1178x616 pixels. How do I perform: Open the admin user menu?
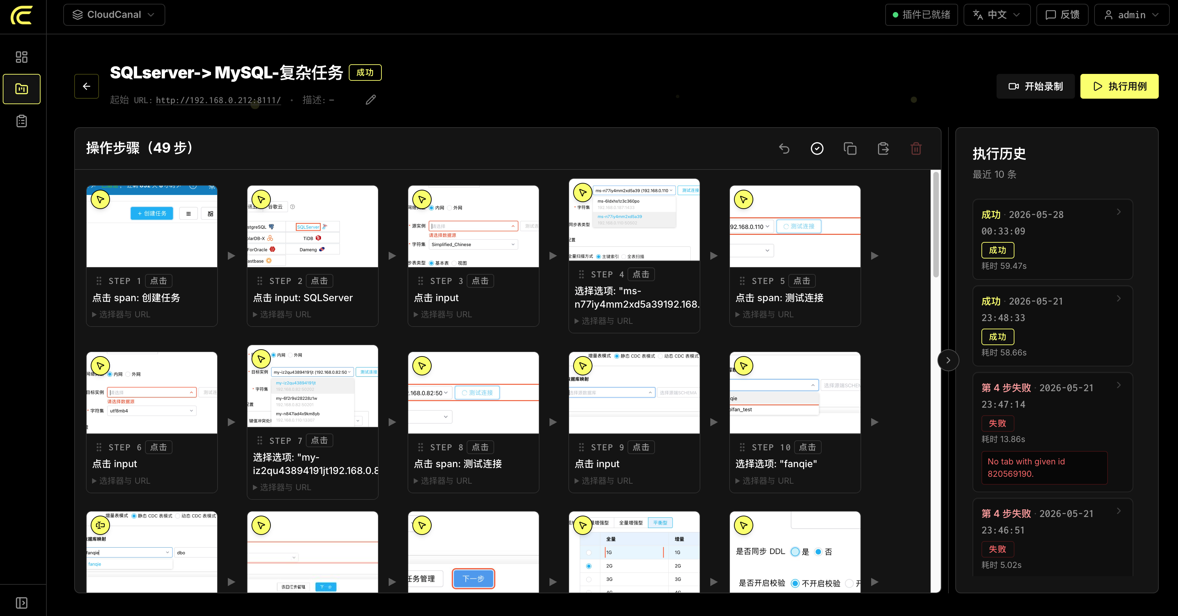point(1131,15)
